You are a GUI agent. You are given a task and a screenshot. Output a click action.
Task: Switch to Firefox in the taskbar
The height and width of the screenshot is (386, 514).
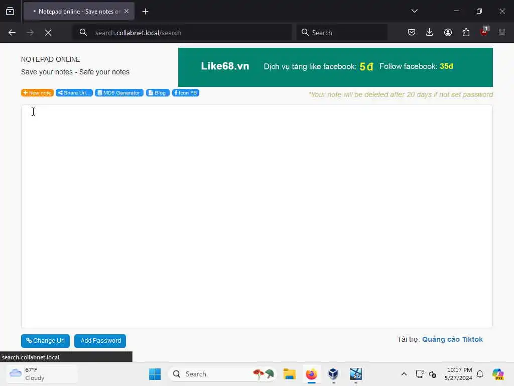point(311,374)
